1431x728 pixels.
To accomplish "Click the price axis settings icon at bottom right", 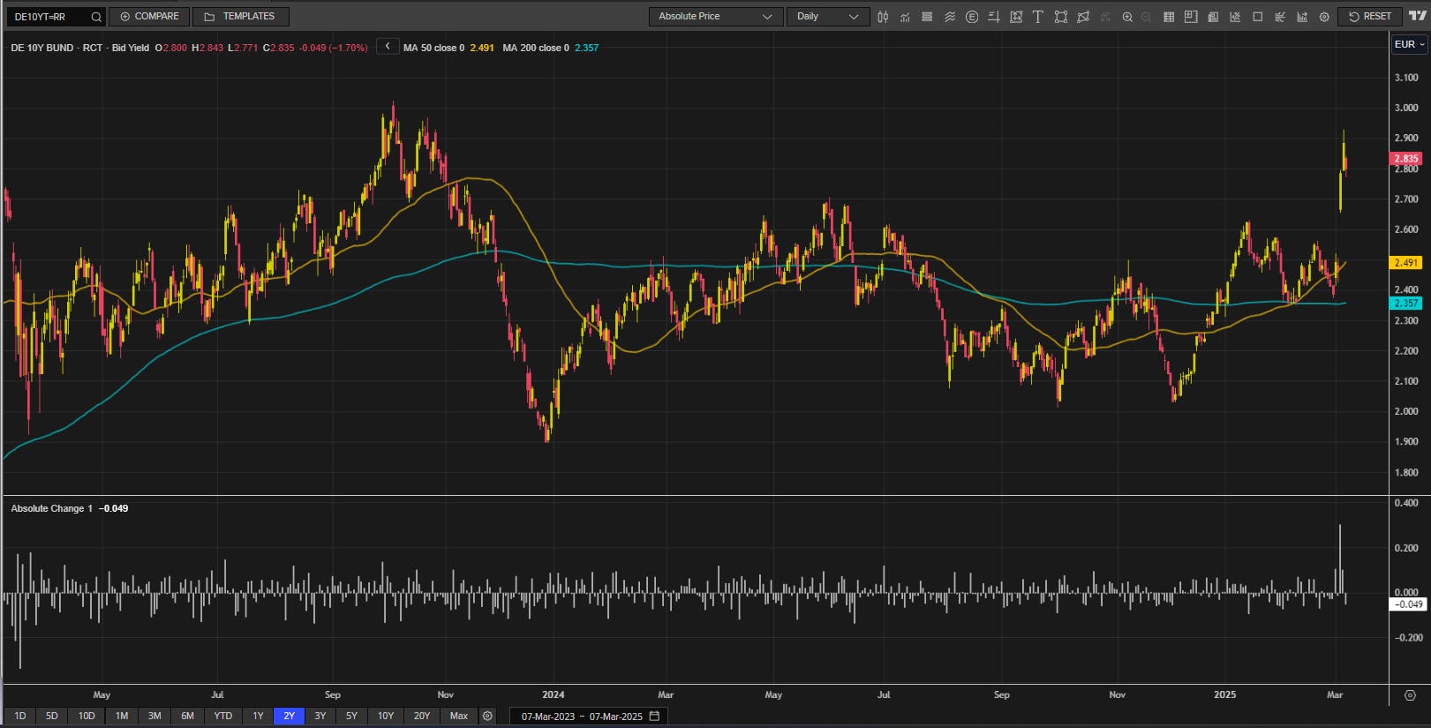I will point(1410,695).
